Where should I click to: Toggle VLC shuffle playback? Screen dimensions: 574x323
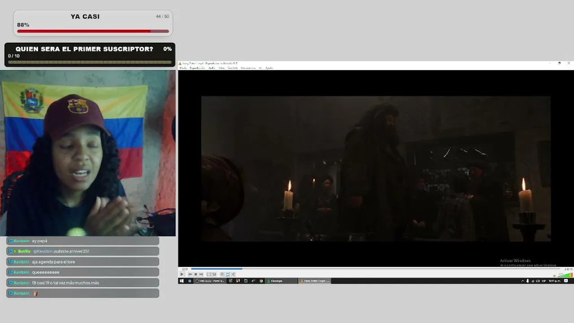tap(233, 274)
